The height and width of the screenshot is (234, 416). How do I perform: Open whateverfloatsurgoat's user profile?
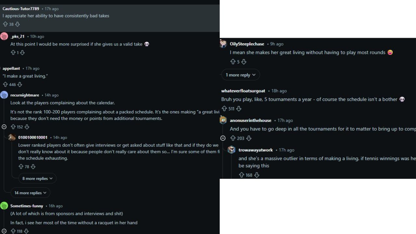tap(243, 91)
